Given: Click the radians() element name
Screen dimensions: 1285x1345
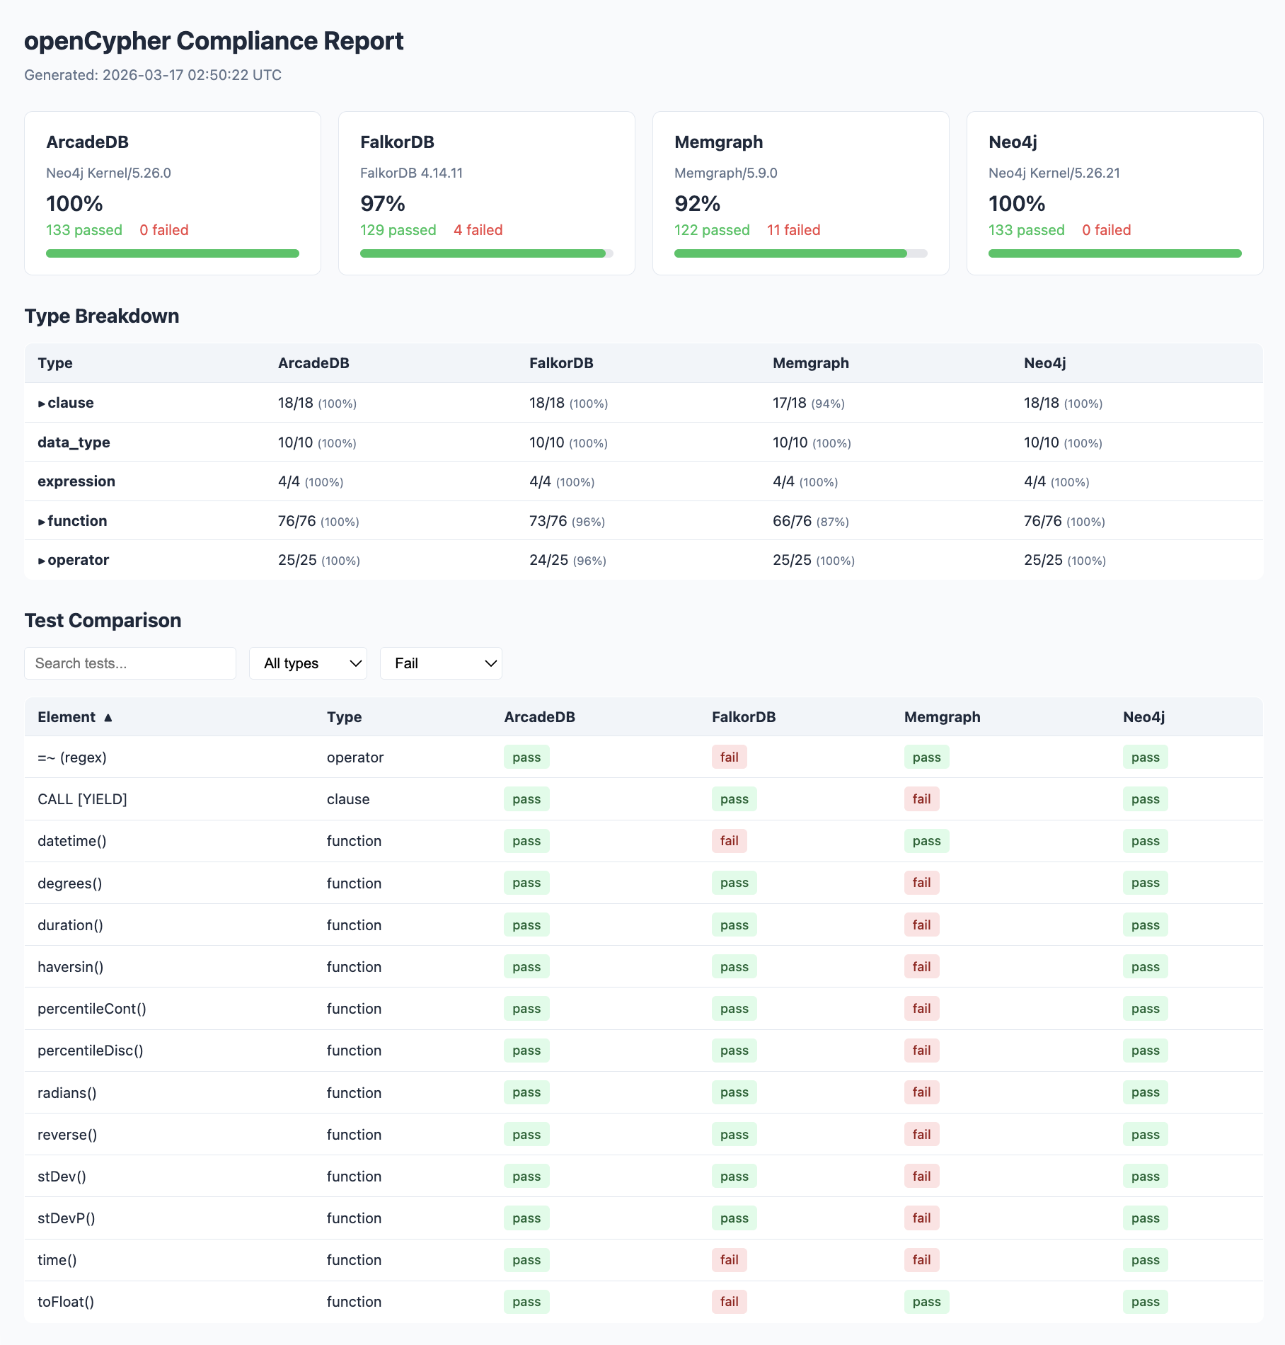Looking at the screenshot, I should point(67,1093).
